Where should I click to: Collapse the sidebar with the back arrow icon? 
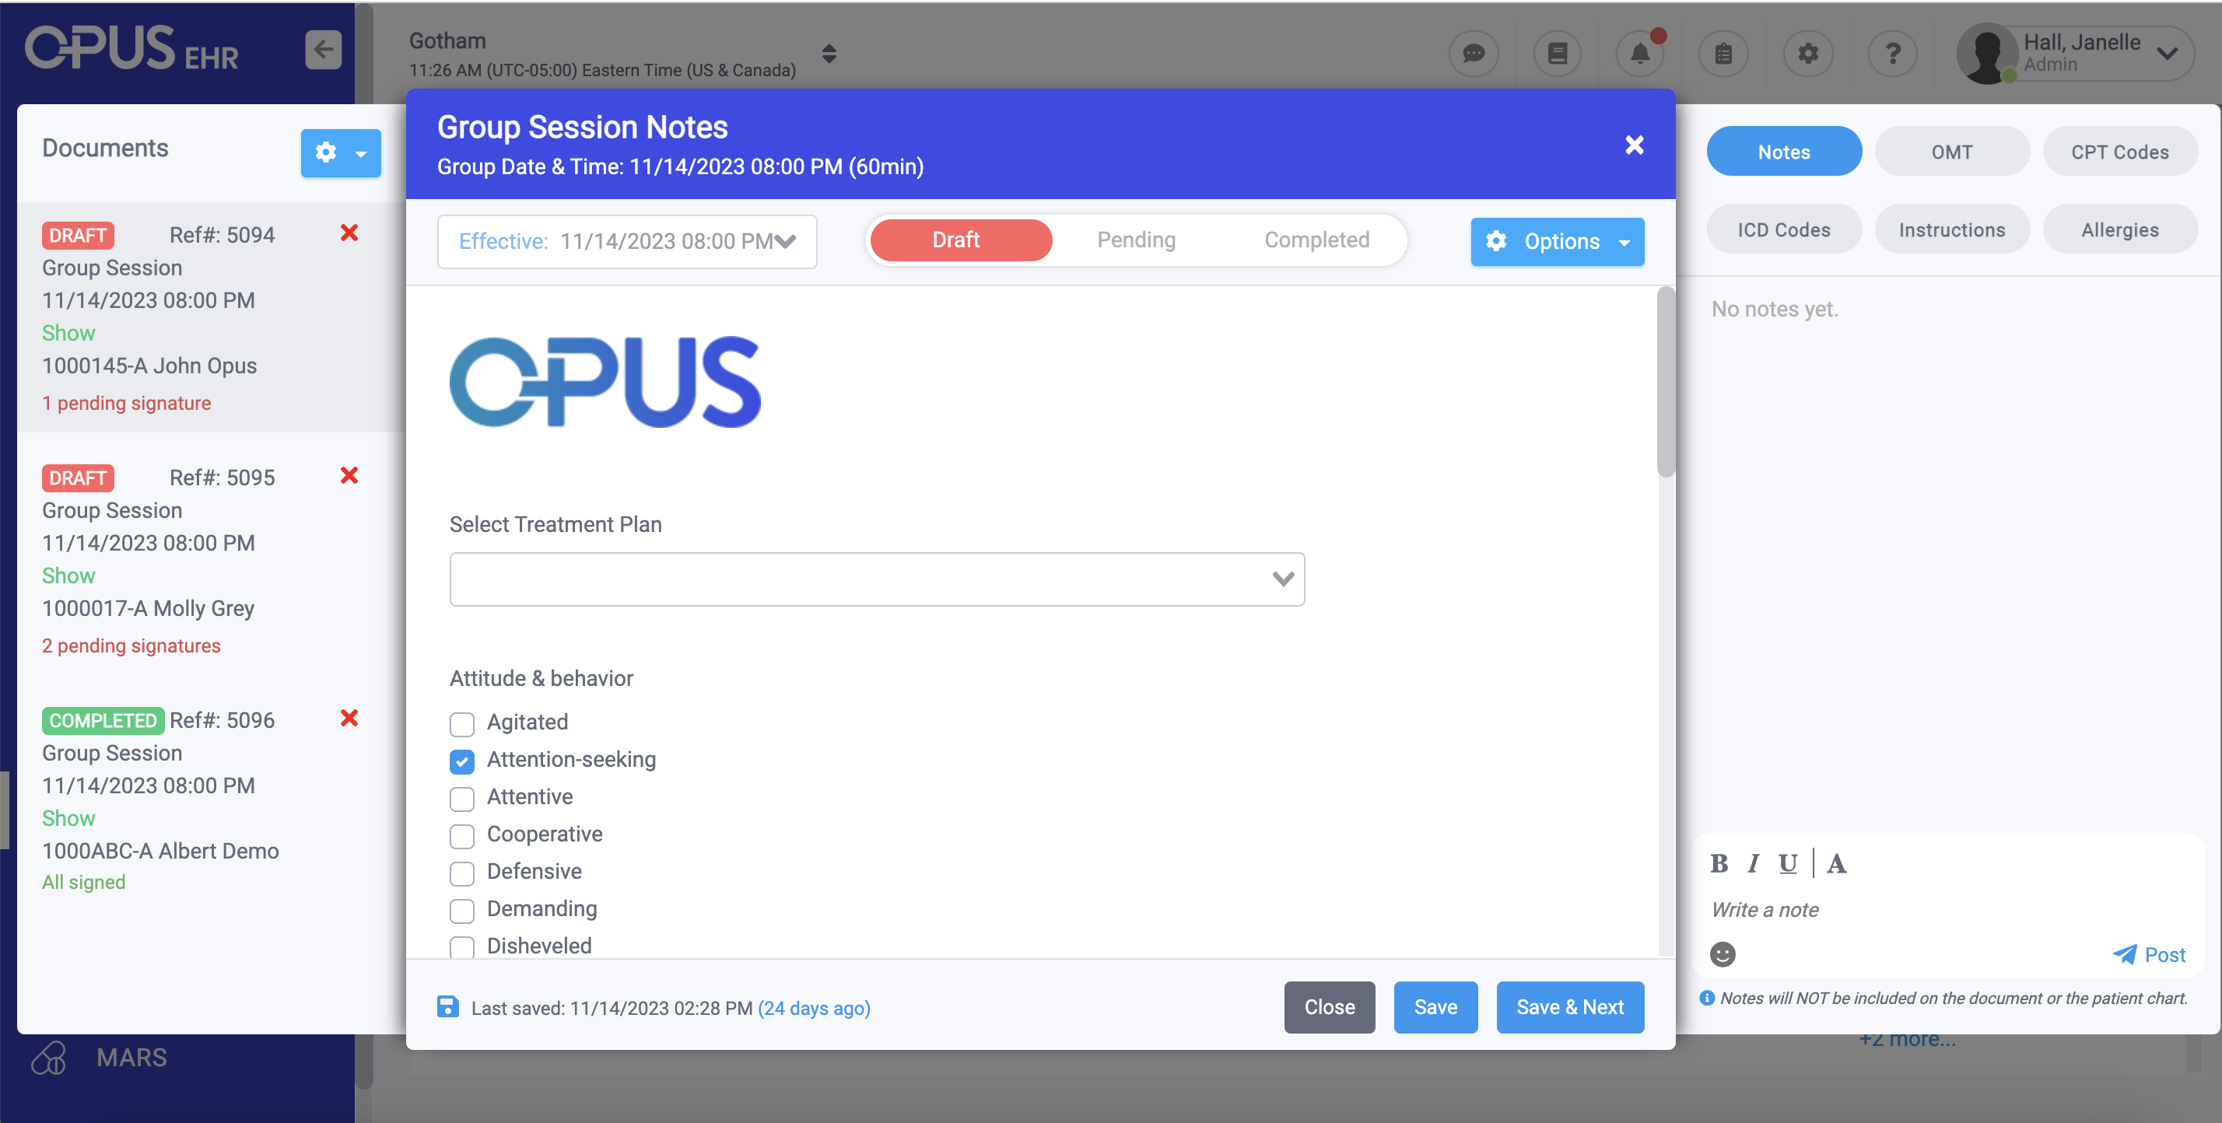pyautogui.click(x=322, y=49)
